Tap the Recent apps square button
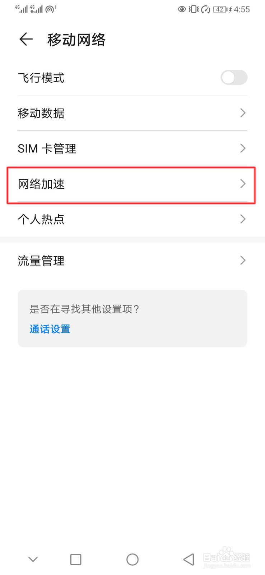The height and width of the screenshot is (575, 265). click(x=75, y=559)
